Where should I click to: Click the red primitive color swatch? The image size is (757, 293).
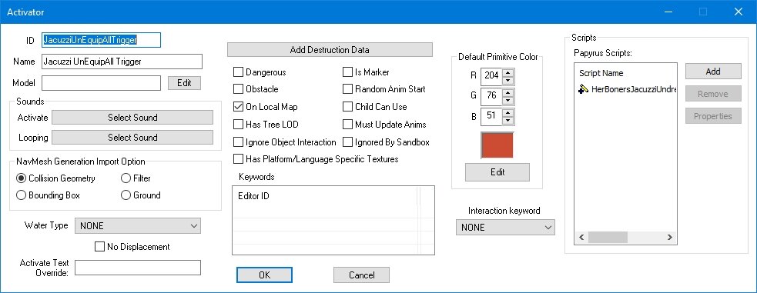(x=497, y=145)
